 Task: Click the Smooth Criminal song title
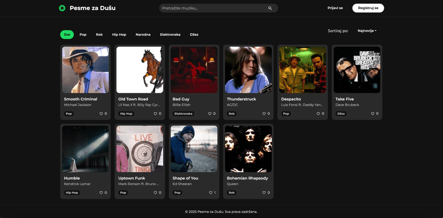pyautogui.click(x=80, y=99)
